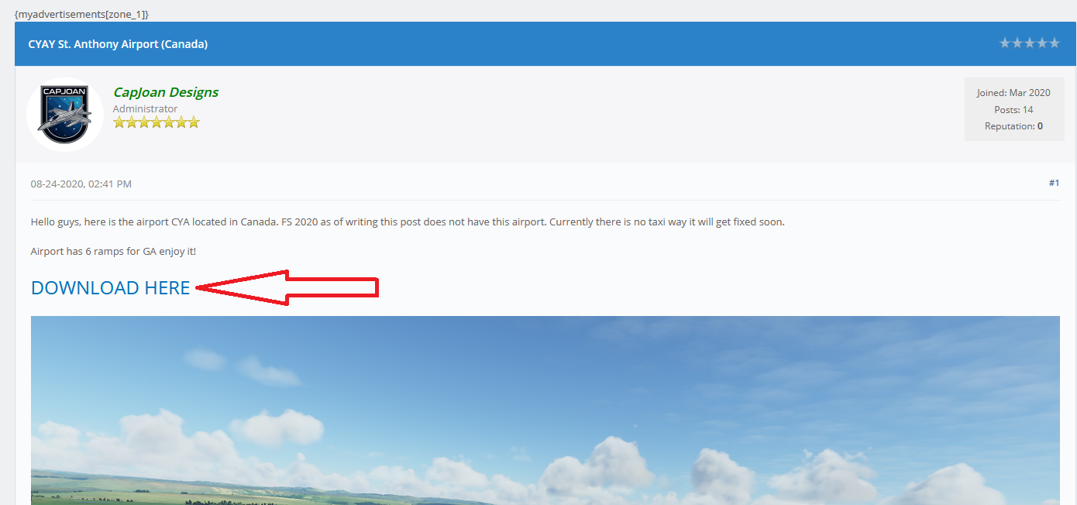Click the DOWNLOAD HERE link
The image size is (1077, 505).
(x=110, y=287)
